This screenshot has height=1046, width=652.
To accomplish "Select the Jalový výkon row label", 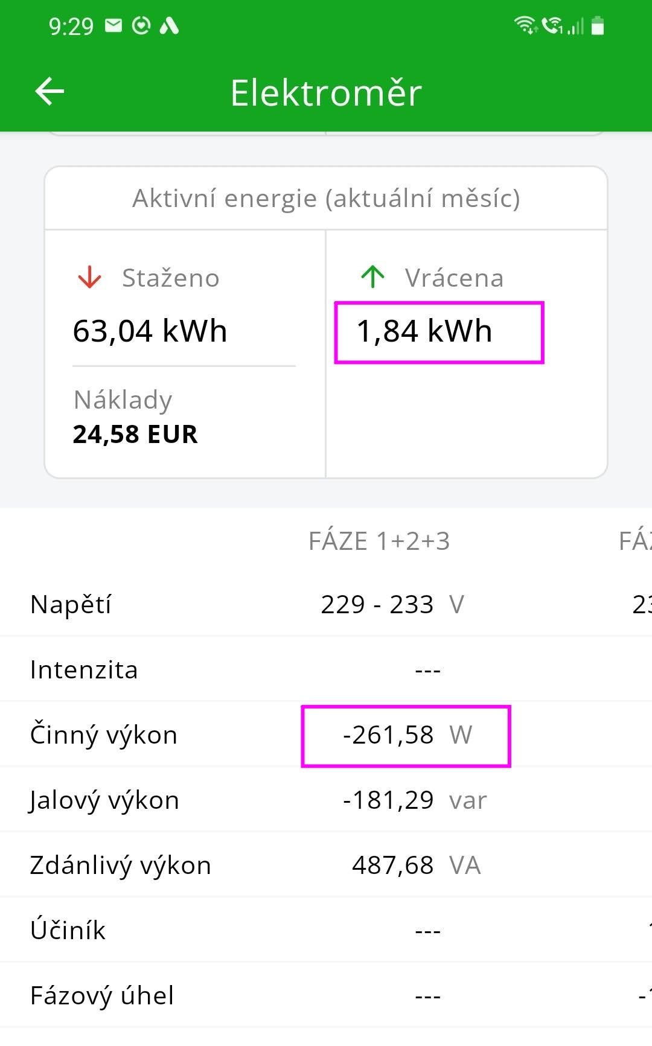I will [x=104, y=800].
